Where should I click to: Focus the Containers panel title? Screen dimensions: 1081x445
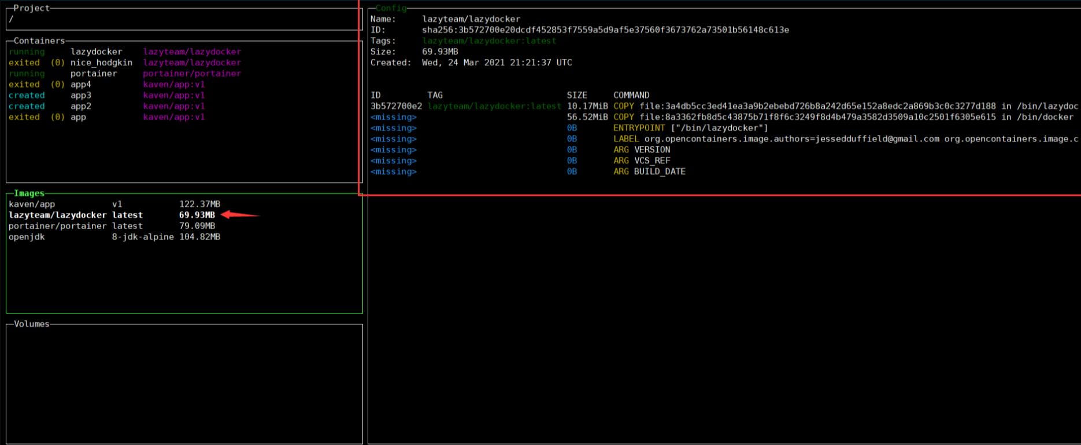pyautogui.click(x=39, y=41)
